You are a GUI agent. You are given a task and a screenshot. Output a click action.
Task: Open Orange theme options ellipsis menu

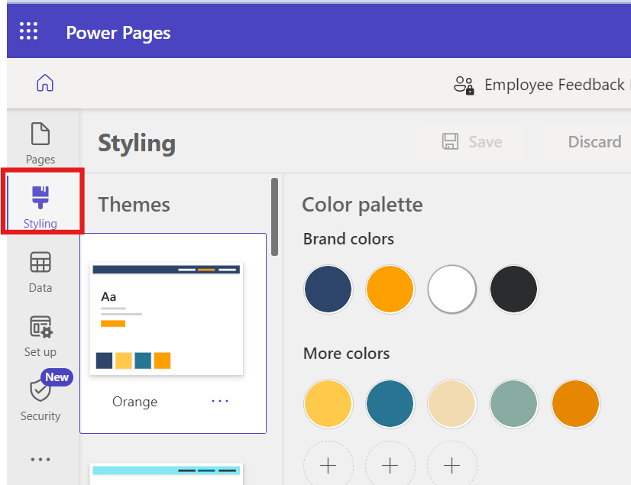pos(220,401)
